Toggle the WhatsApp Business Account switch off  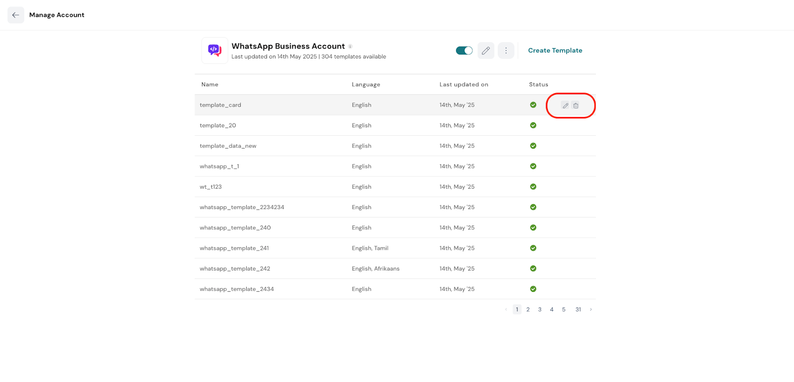(464, 51)
